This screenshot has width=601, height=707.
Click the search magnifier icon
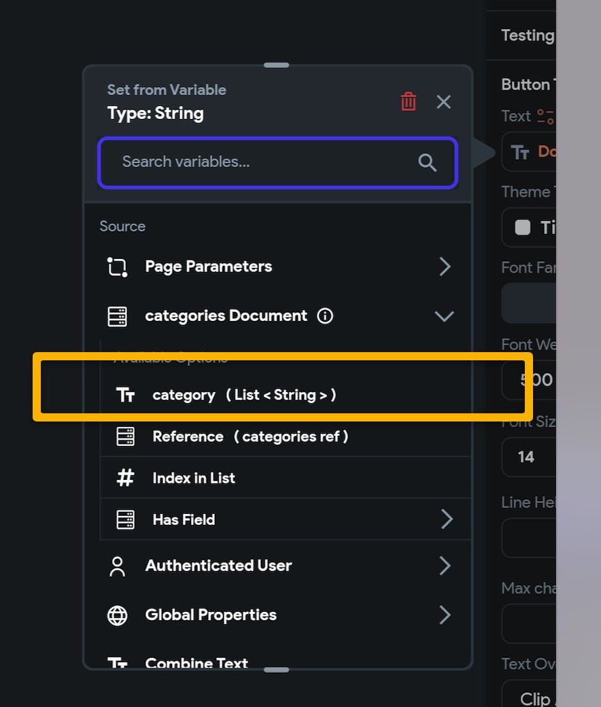click(427, 162)
